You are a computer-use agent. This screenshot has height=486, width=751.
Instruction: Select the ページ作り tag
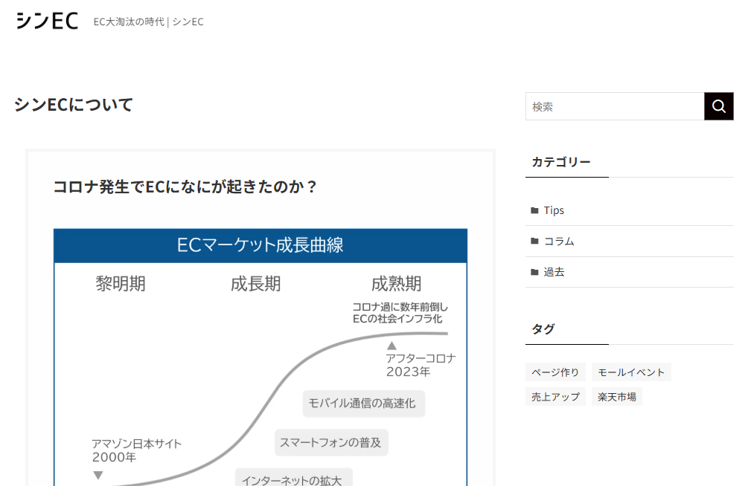[555, 372]
